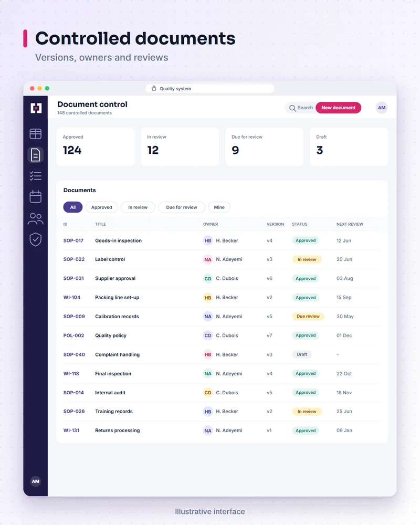Viewport: 420px width, 525px height.
Task: Click the ID column header
Action: click(65, 224)
